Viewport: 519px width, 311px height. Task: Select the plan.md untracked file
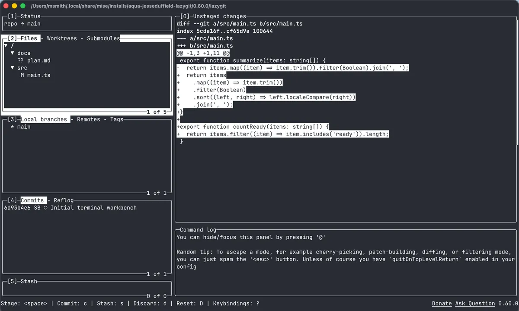(x=34, y=60)
